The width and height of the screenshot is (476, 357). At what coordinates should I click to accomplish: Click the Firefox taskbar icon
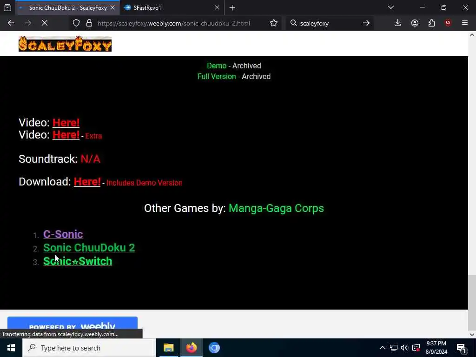click(x=191, y=348)
